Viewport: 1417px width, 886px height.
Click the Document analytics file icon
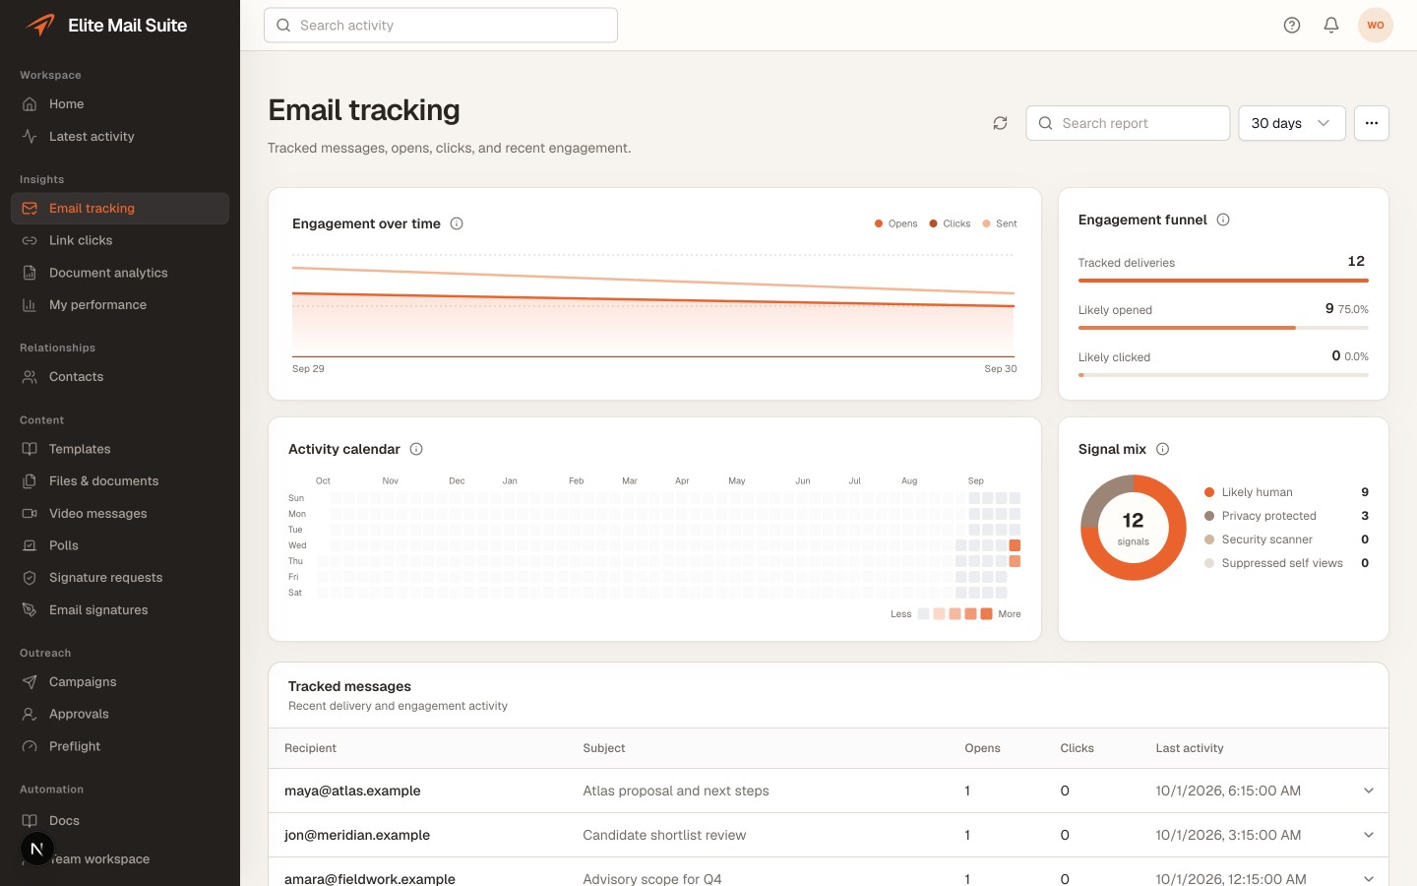click(x=30, y=273)
